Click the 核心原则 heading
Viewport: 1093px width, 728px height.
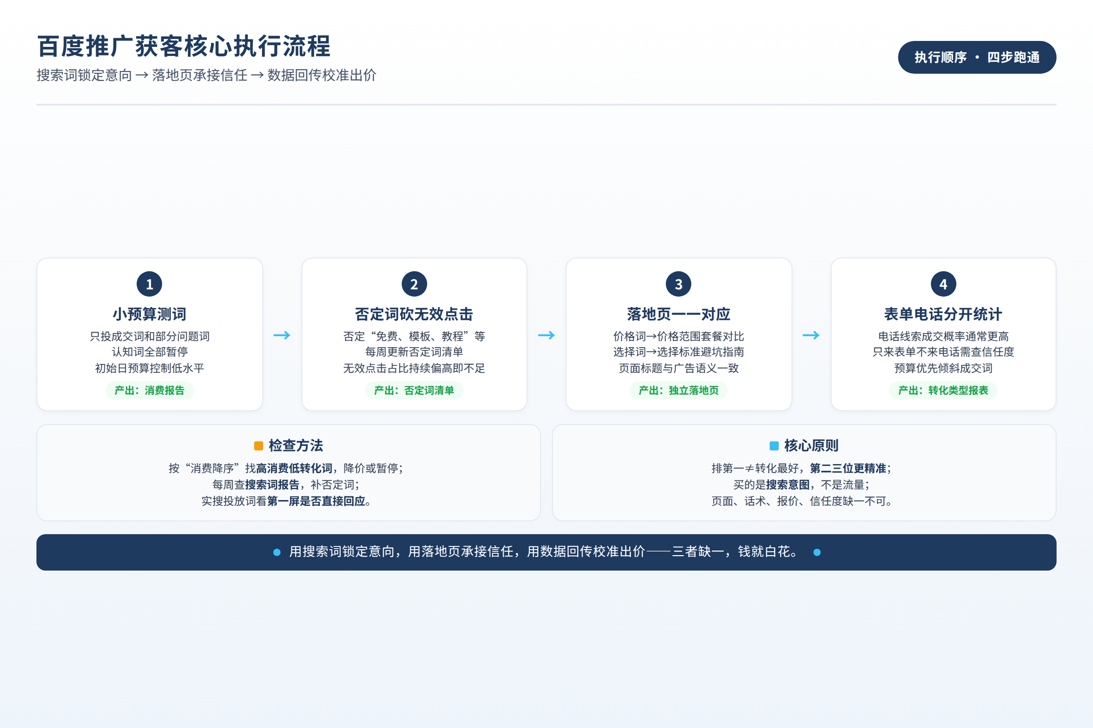[x=811, y=446]
